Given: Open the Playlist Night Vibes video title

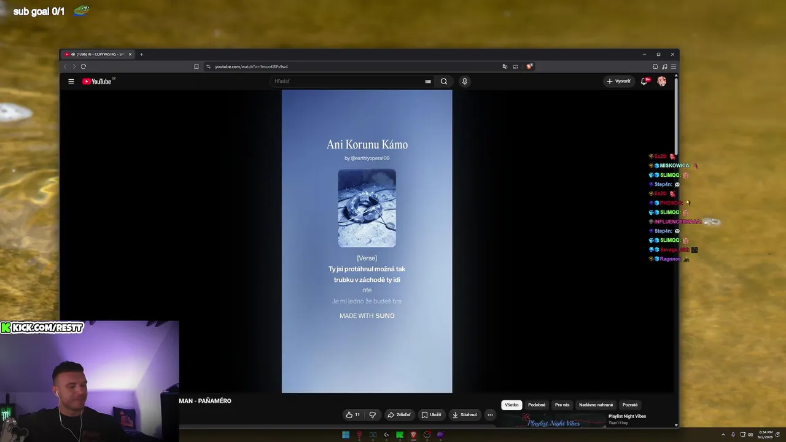Looking at the screenshot, I should point(627,416).
